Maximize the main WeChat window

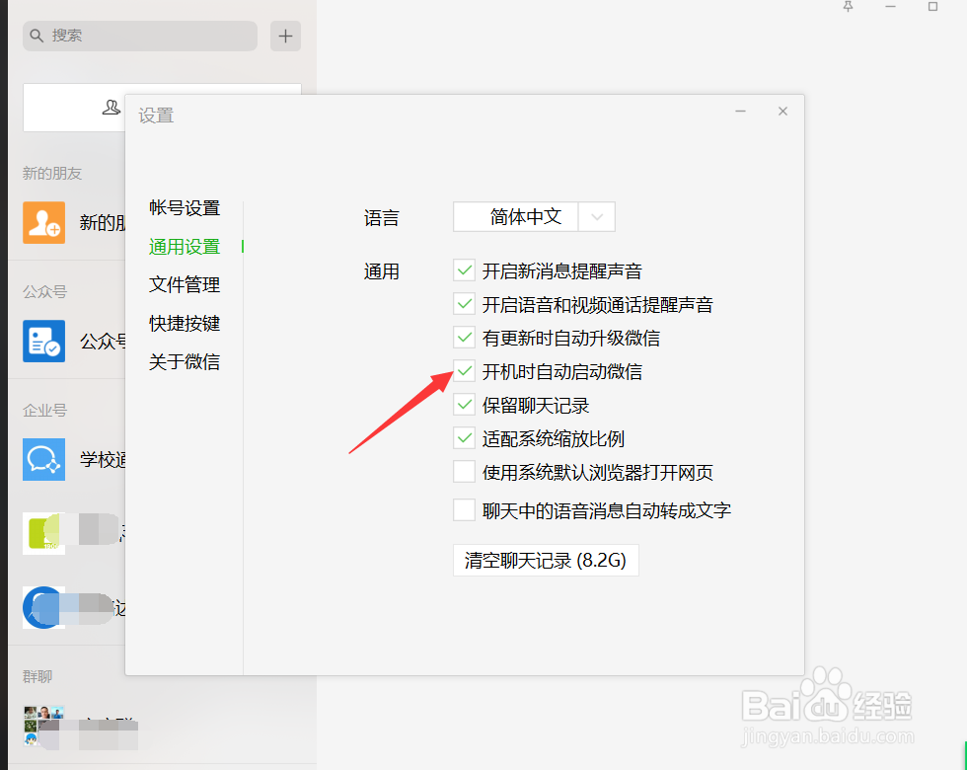[933, 7]
